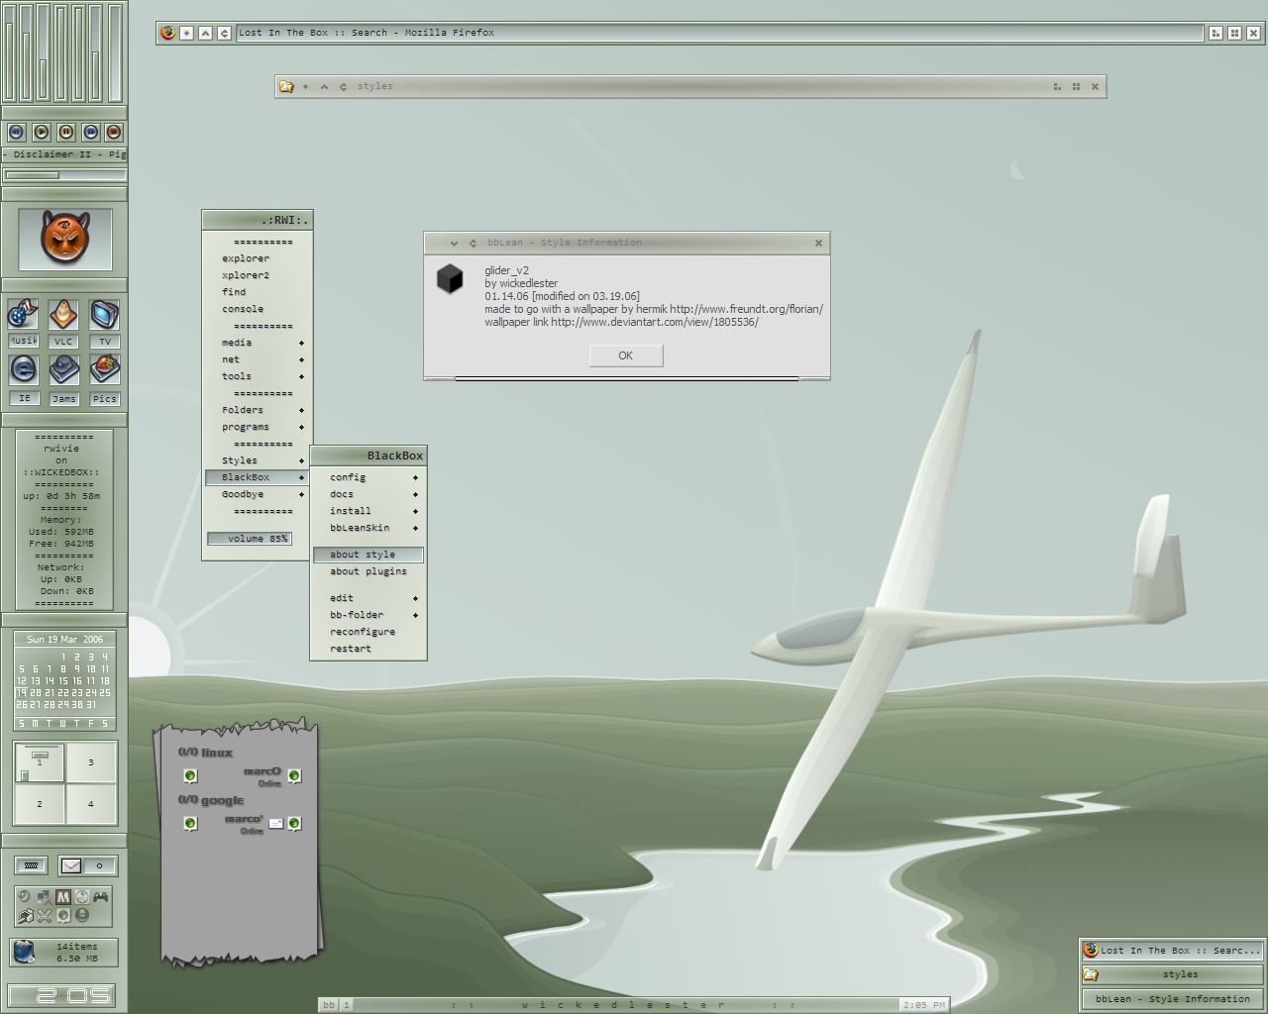
Task: Click OK in the Style Information dialog
Action: 626,355
